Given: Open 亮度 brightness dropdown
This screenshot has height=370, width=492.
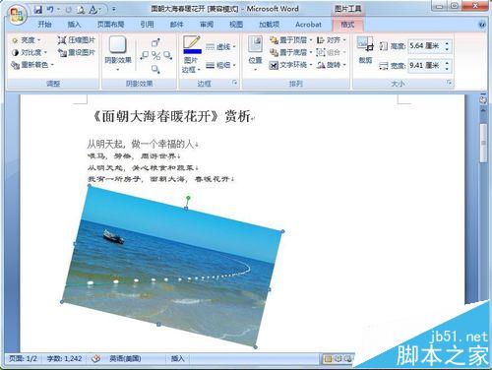Looking at the screenshot, I should (26, 40).
